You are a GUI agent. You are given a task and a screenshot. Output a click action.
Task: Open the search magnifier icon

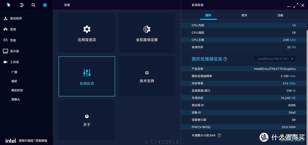[x=33, y=5]
